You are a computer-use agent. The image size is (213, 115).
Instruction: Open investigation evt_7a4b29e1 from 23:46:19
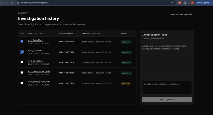point(35,61)
